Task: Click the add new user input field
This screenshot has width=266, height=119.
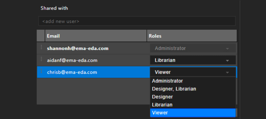Action: pyautogui.click(x=137, y=21)
